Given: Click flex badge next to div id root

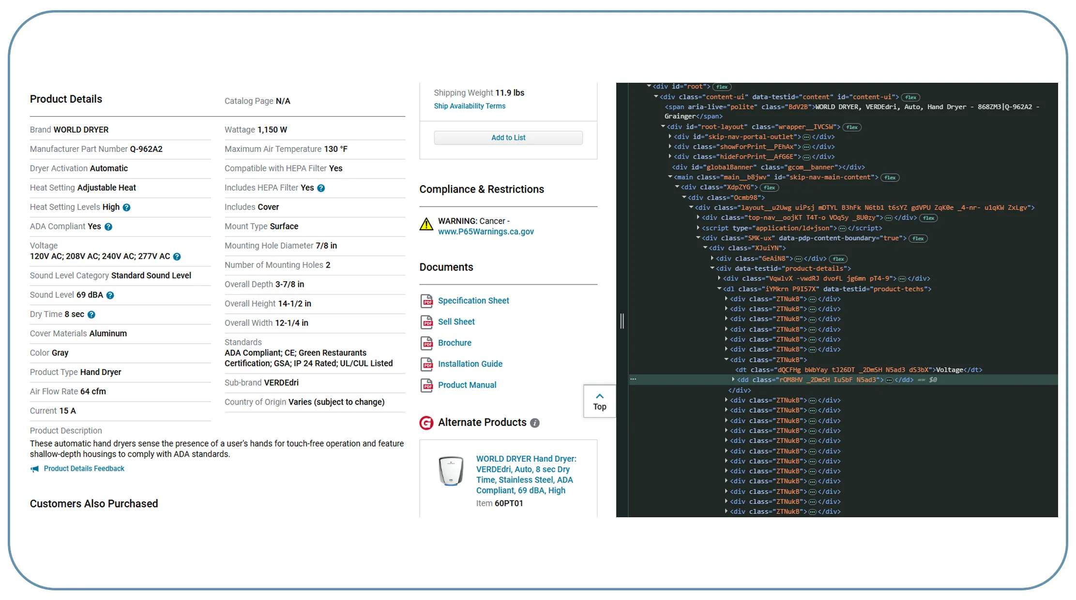Looking at the screenshot, I should 722,87.
